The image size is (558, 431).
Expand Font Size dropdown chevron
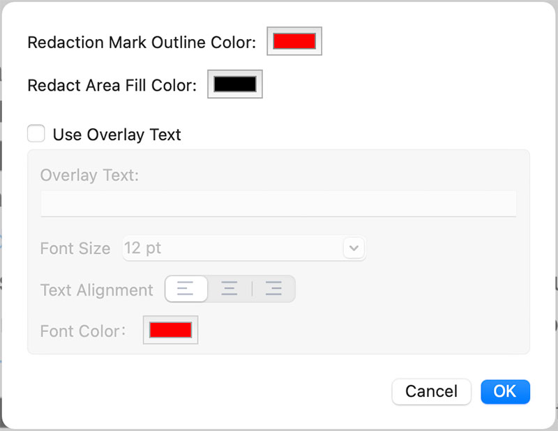[x=354, y=248]
